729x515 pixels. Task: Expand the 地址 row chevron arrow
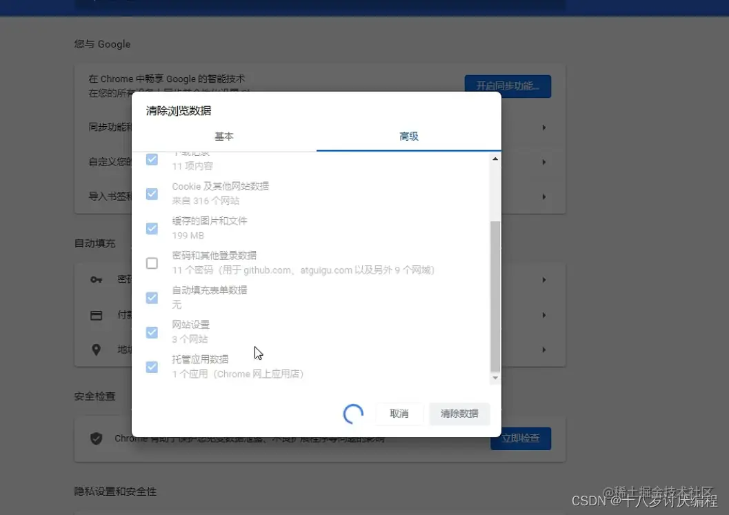point(543,350)
